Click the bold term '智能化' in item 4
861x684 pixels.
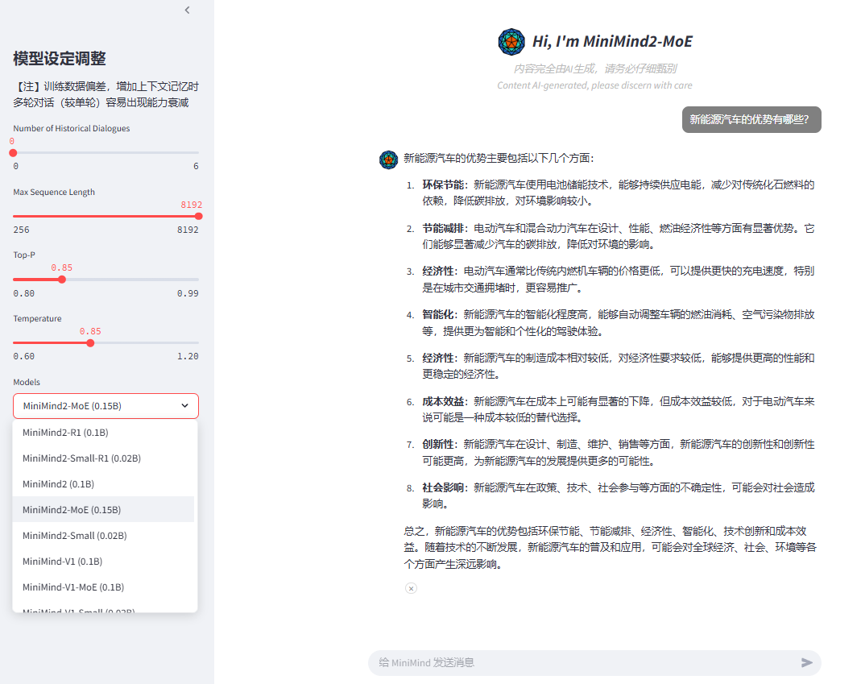pyautogui.click(x=437, y=315)
